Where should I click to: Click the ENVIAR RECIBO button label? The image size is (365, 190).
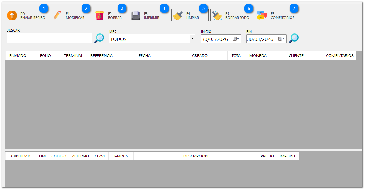33,18
